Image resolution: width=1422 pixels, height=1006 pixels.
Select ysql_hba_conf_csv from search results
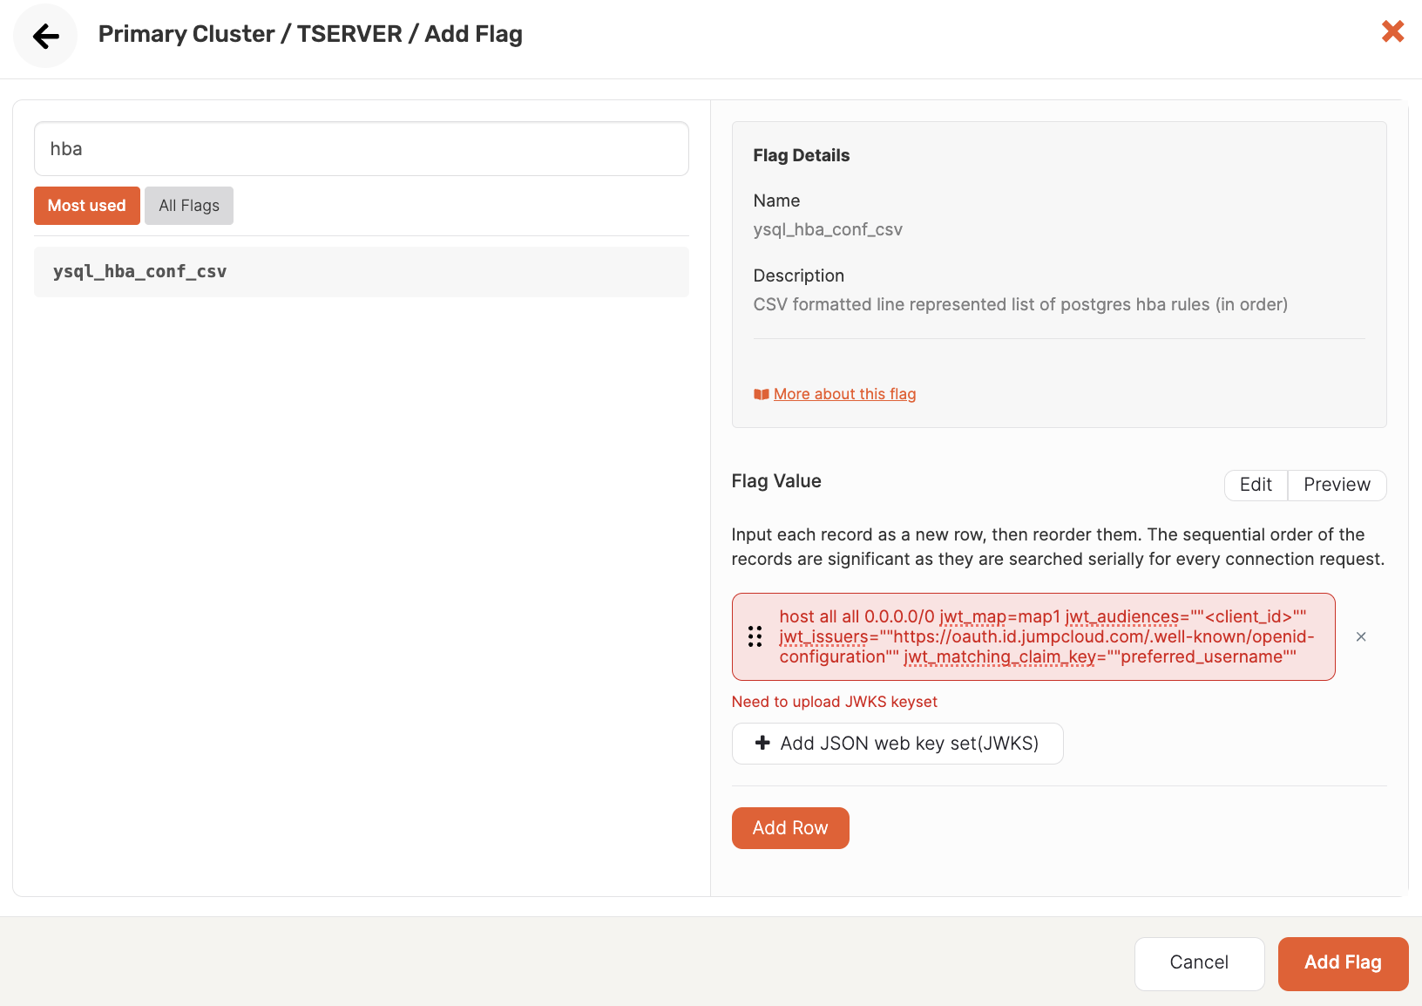coord(139,271)
